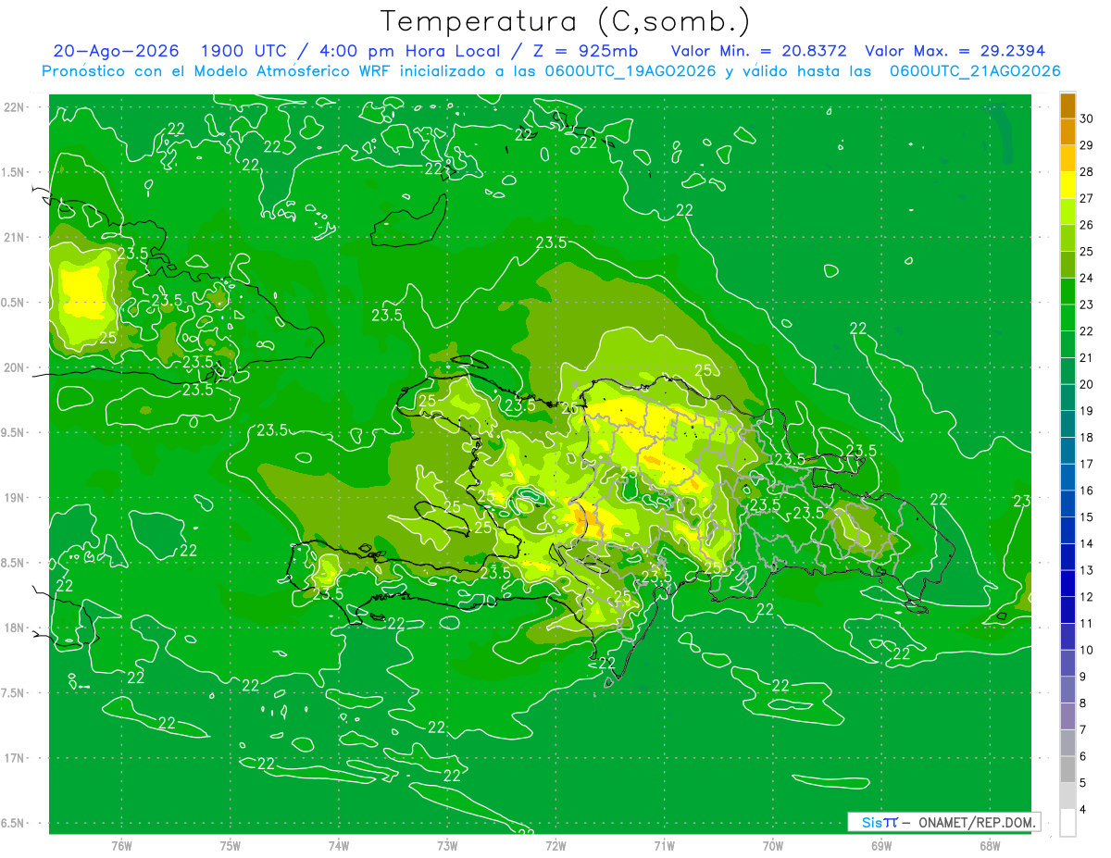
Task: Click the contour label 23 at the map's right edge
Action: tap(1022, 501)
